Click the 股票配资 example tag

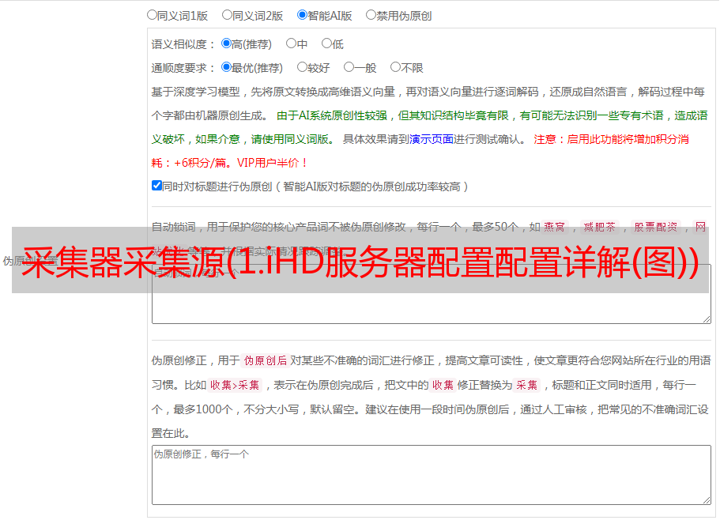pyautogui.click(x=655, y=227)
